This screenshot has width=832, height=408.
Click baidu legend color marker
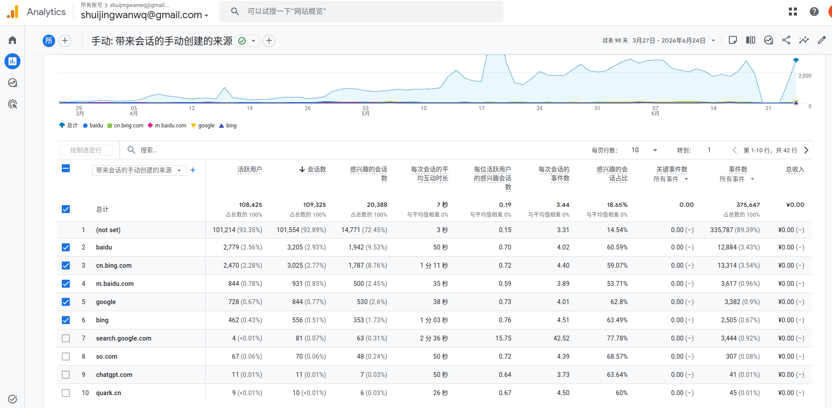[85, 126]
